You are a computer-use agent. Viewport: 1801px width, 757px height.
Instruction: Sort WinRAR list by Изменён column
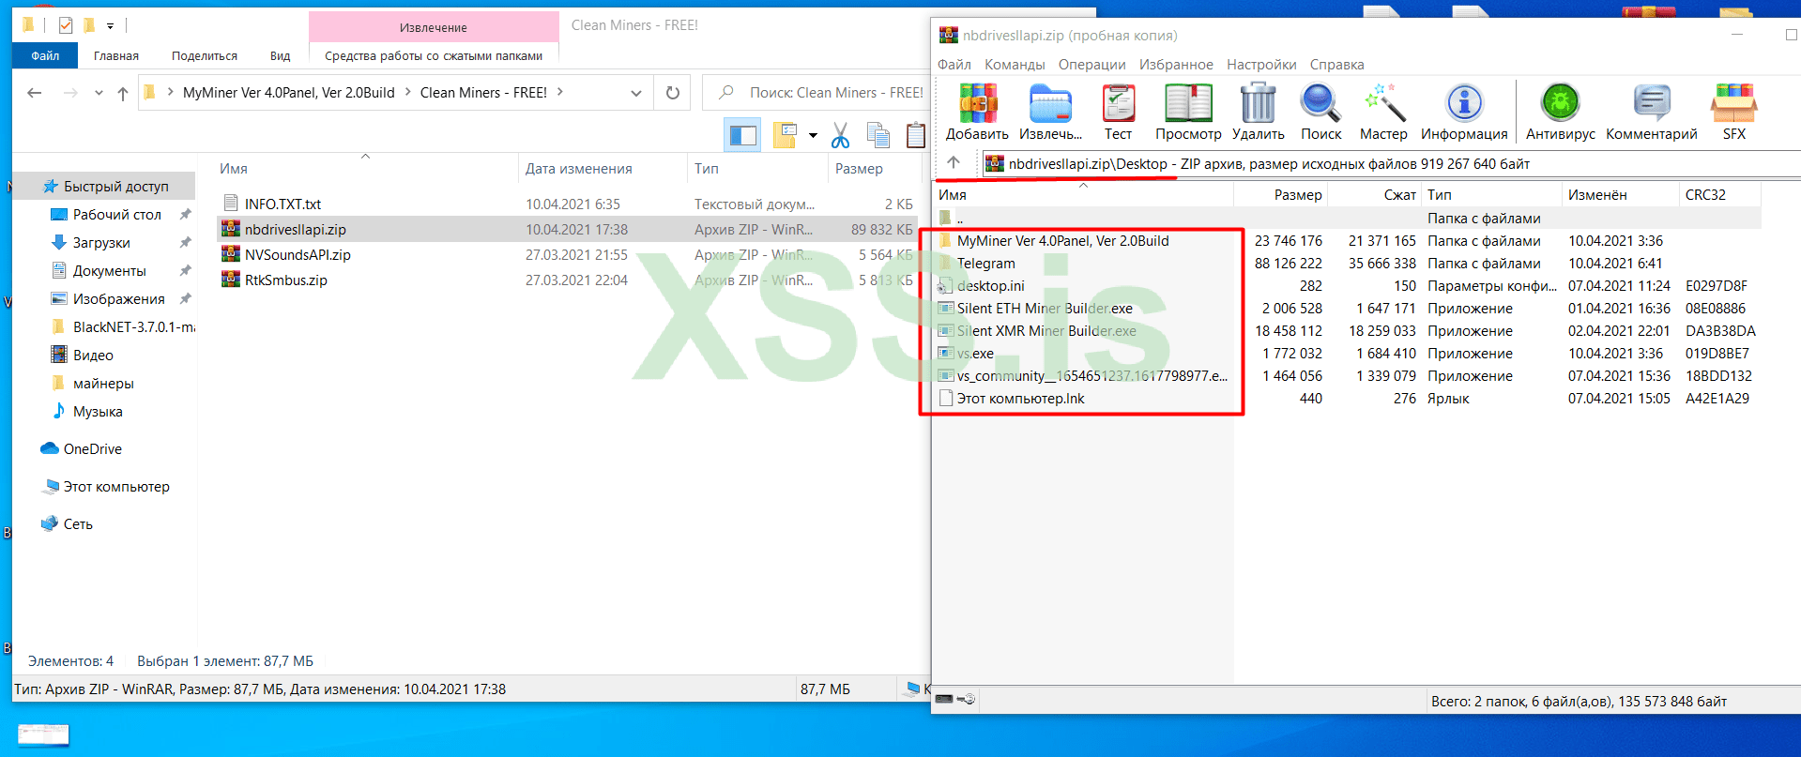(1620, 195)
